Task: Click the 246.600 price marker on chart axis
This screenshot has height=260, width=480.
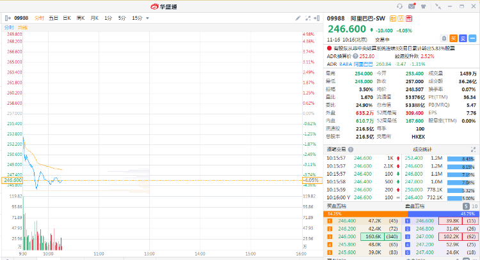Action: pyautogui.click(x=12, y=181)
